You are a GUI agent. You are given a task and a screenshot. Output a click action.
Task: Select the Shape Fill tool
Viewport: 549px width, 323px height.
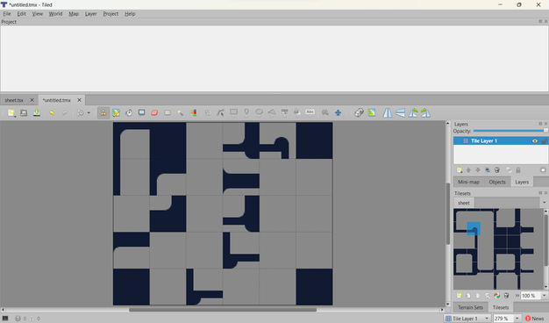coord(142,113)
